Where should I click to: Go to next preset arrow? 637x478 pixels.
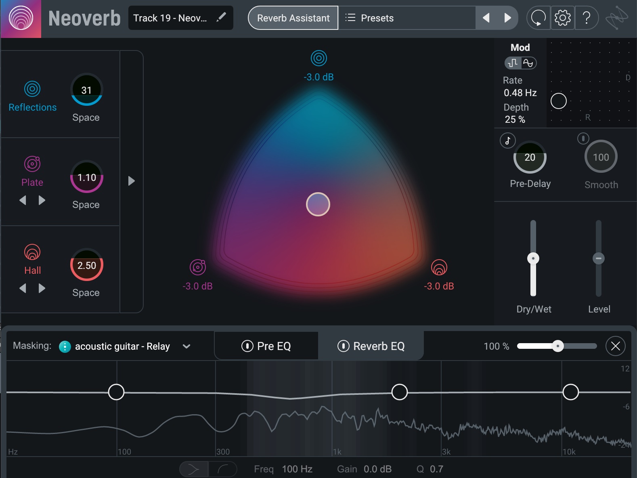coord(507,18)
